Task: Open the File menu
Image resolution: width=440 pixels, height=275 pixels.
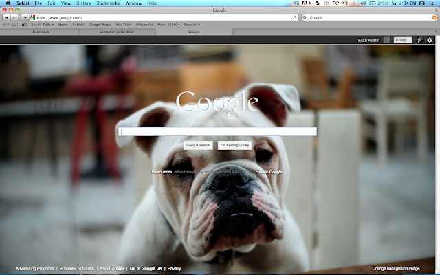Action: 38,3
